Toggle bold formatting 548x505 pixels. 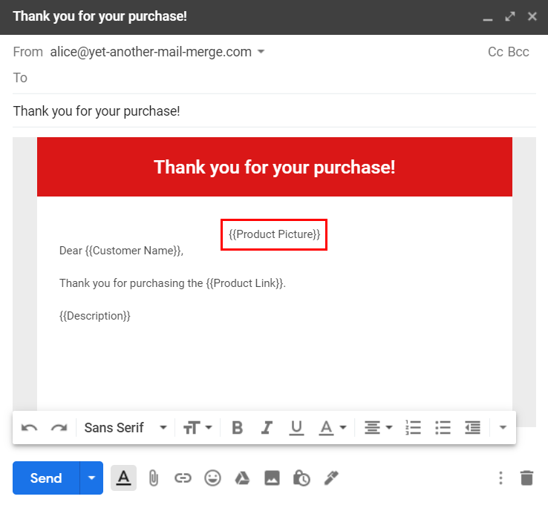click(237, 428)
